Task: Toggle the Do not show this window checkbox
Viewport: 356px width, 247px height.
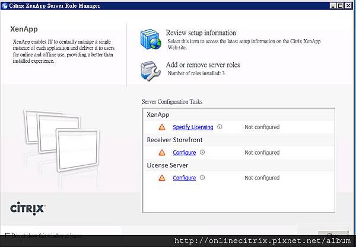Action: click(x=8, y=235)
